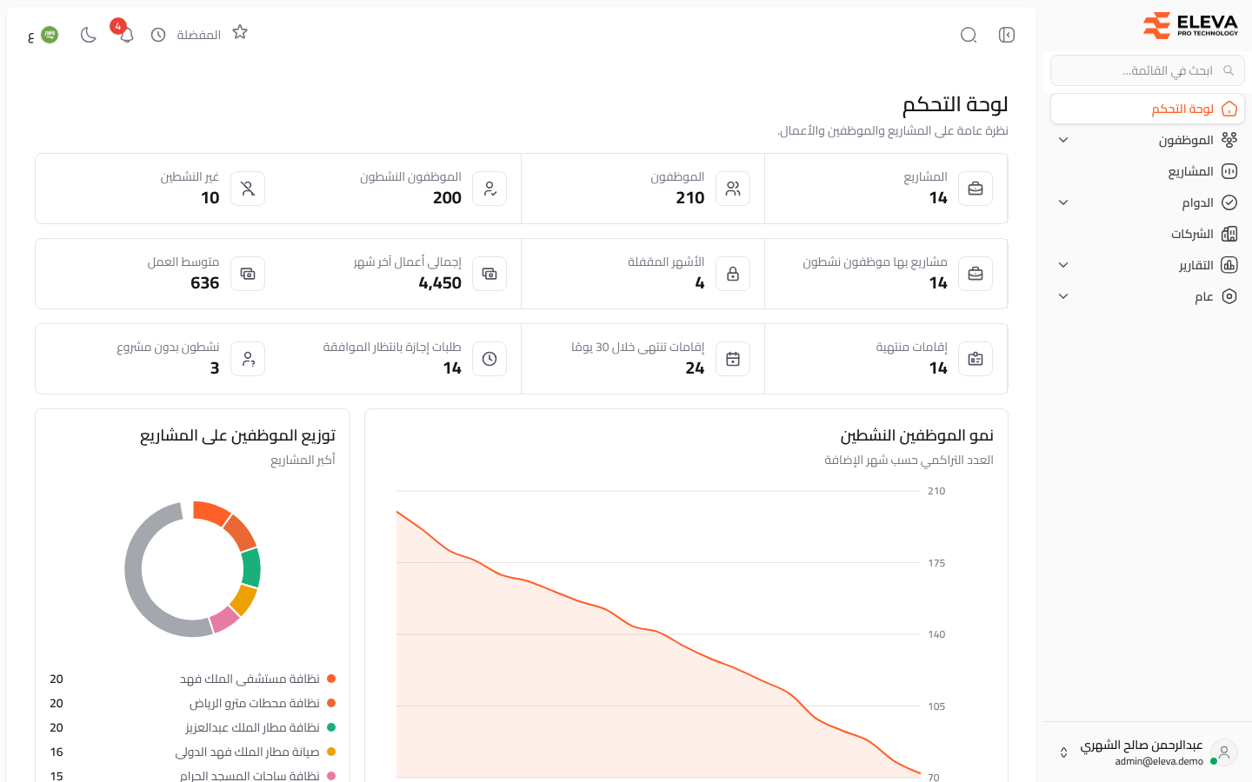Click the ELEVA Pro Technology logo
The width and height of the screenshot is (1252, 782).
click(1190, 26)
